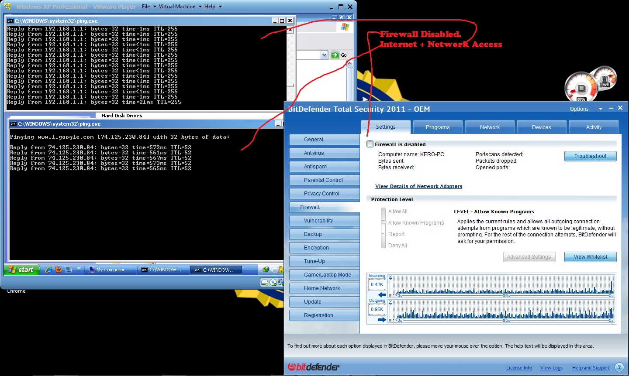Switch to the Network tab
Image resolution: width=629 pixels, height=376 pixels.
(x=490, y=127)
